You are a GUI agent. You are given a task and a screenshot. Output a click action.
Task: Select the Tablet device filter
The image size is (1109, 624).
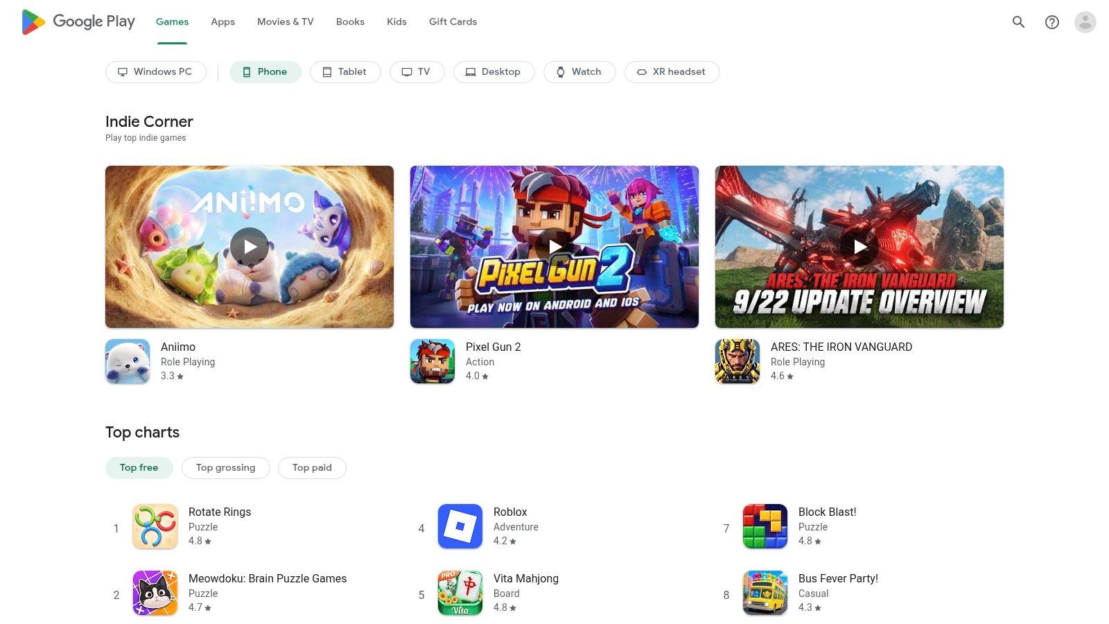point(345,72)
